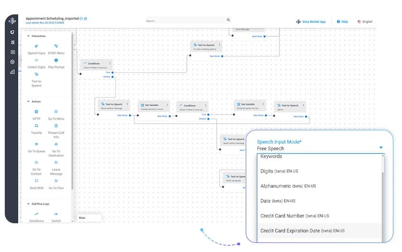Click the Go To Queue icon
The height and width of the screenshot is (252, 402).
[36, 144]
